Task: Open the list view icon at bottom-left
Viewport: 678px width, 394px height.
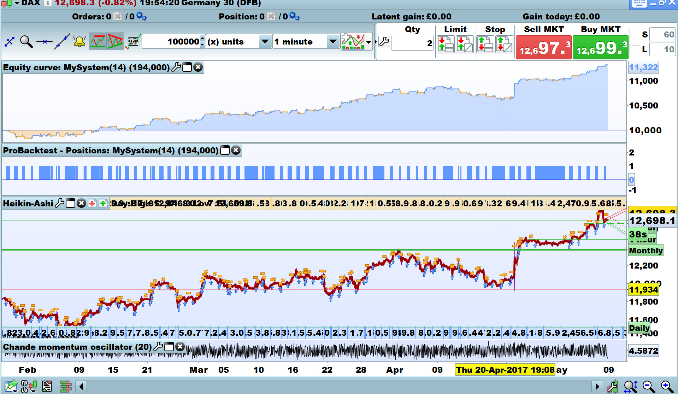Action: [x=47, y=386]
